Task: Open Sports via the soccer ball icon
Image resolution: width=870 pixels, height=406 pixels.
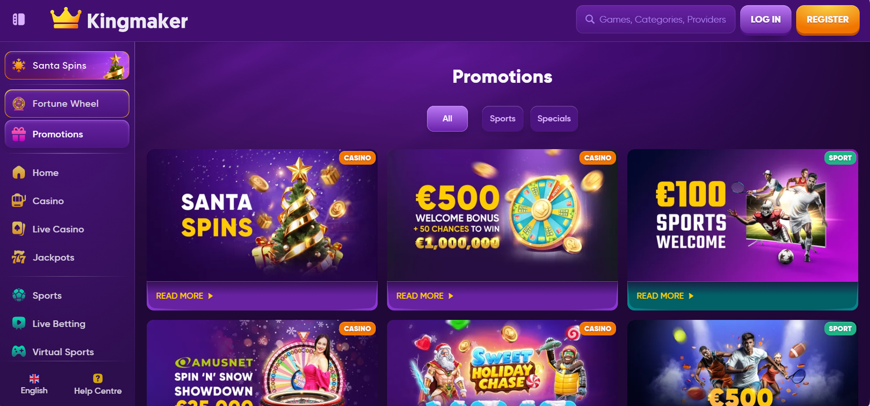Action: coord(19,295)
